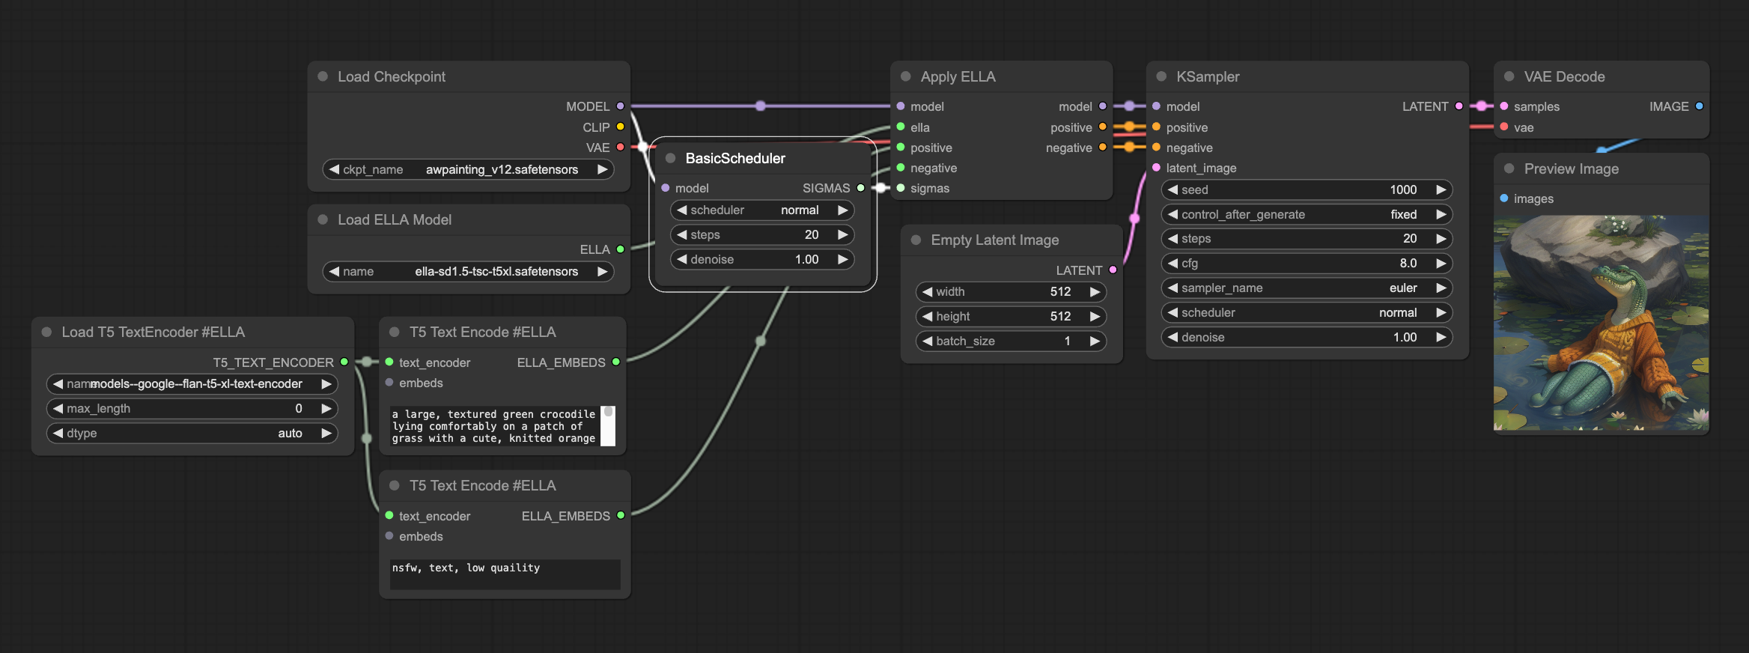Click the scrollbar in the crocodile prompt box

(608, 426)
